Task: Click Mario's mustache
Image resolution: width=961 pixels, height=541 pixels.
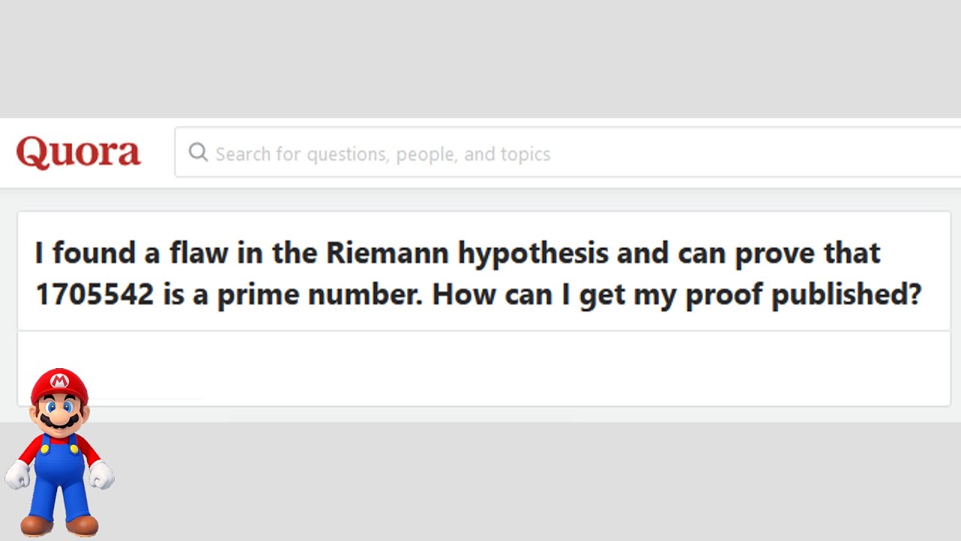Action: click(x=59, y=422)
